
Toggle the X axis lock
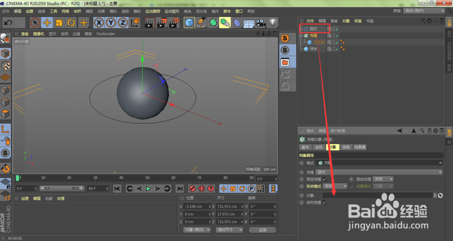click(x=99, y=23)
